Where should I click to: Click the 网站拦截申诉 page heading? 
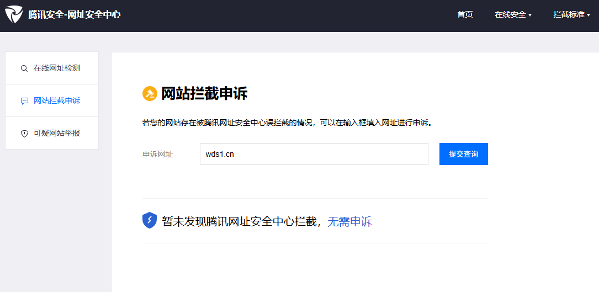[x=204, y=94]
